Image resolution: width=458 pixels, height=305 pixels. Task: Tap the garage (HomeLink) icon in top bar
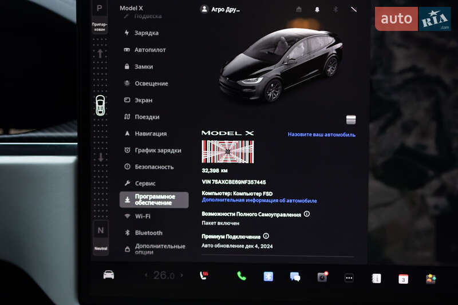point(298,10)
